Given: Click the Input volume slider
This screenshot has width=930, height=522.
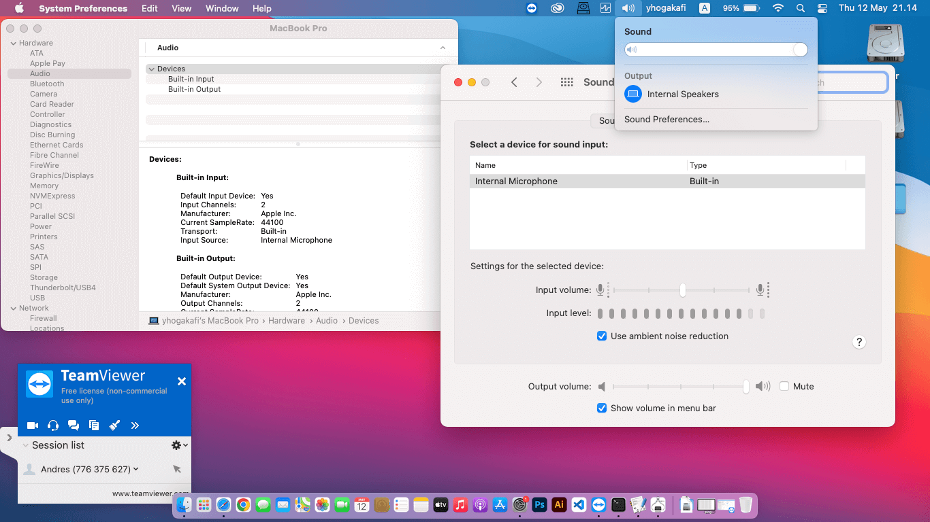Looking at the screenshot, I should point(682,290).
